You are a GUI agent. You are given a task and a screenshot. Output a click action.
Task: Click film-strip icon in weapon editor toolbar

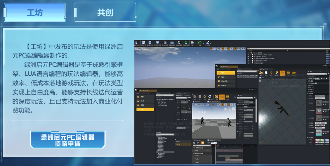point(288,73)
